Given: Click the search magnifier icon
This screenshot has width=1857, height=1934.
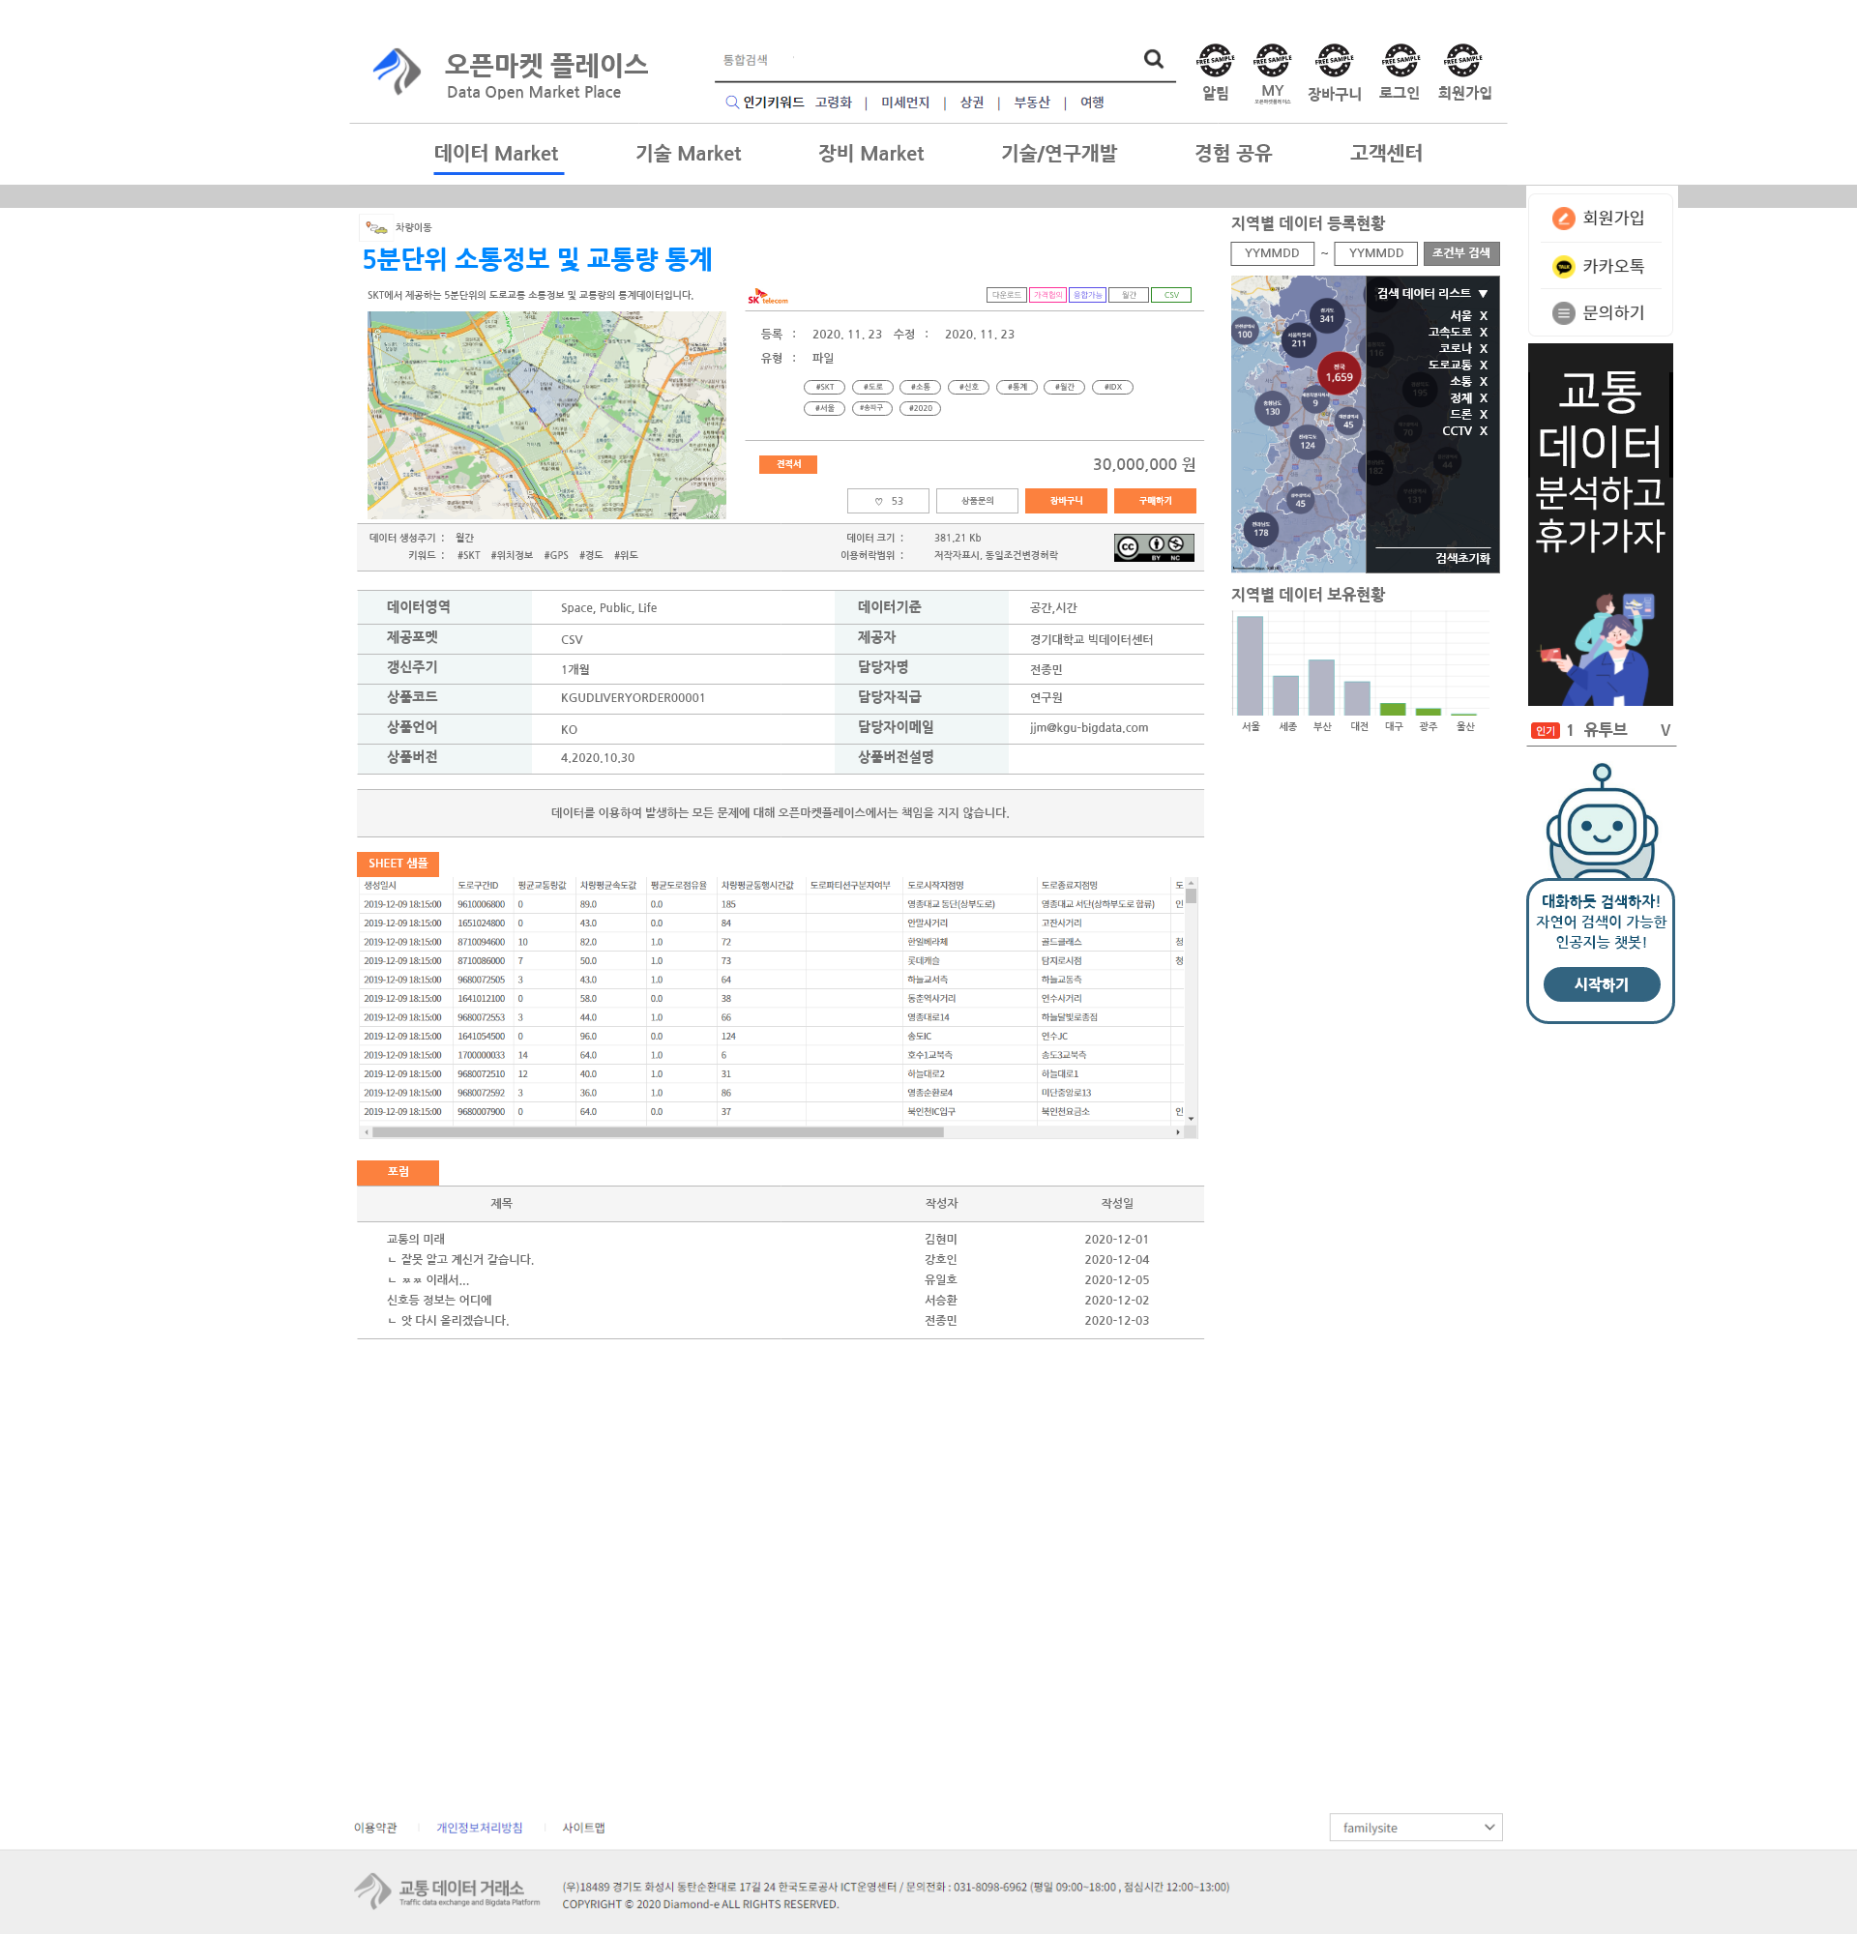Looking at the screenshot, I should pyautogui.click(x=1153, y=59).
